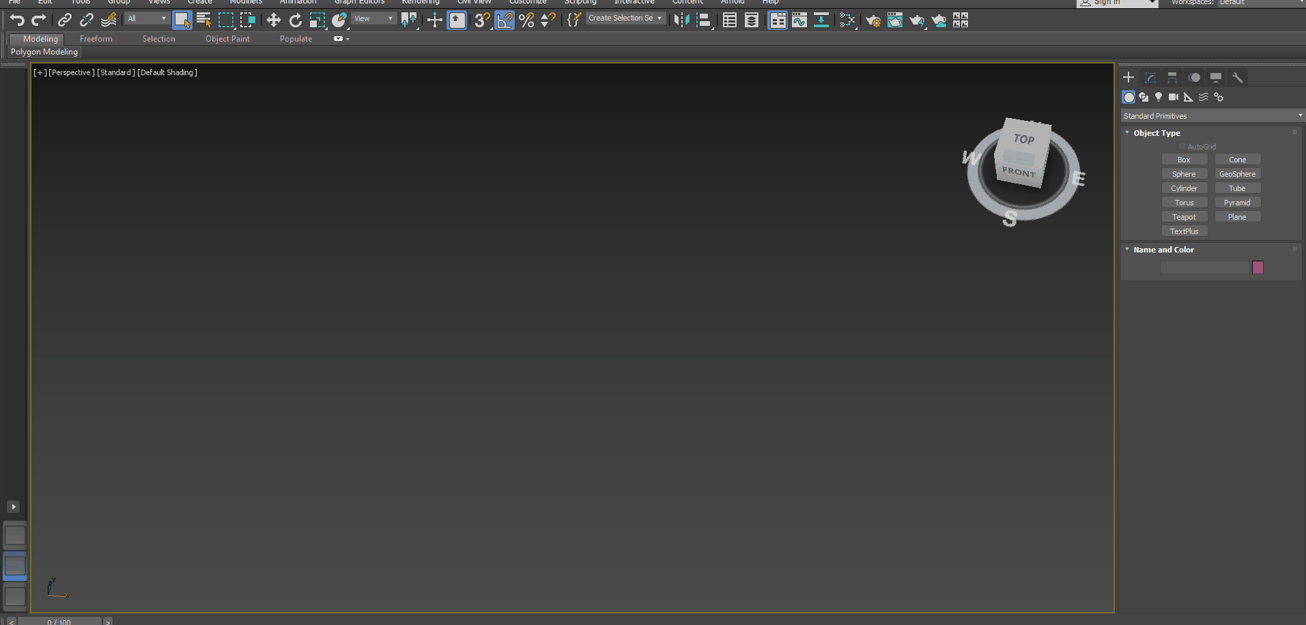1306x625 pixels.
Task: Click the Teapot primitive button
Action: click(1184, 217)
